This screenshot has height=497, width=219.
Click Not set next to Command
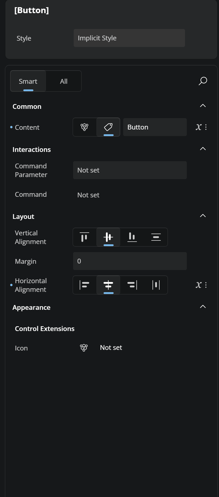pos(88,195)
